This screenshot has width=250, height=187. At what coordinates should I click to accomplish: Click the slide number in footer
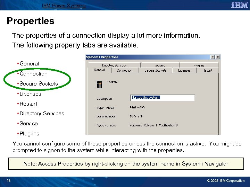[x=9, y=180]
